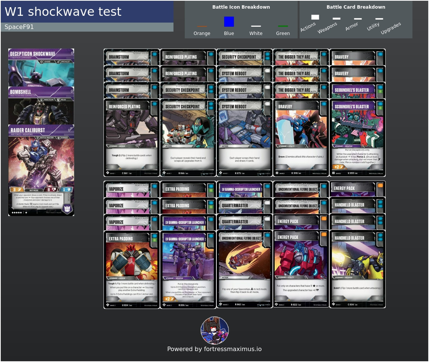Click the 'W1 shockwave test' deck title
The width and height of the screenshot is (429, 362).
click(x=63, y=12)
